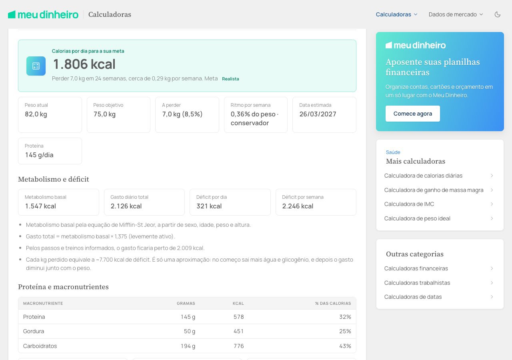Click the 451 kcal gordura cell
Viewport: 512px width, 360px height.
click(x=238, y=331)
